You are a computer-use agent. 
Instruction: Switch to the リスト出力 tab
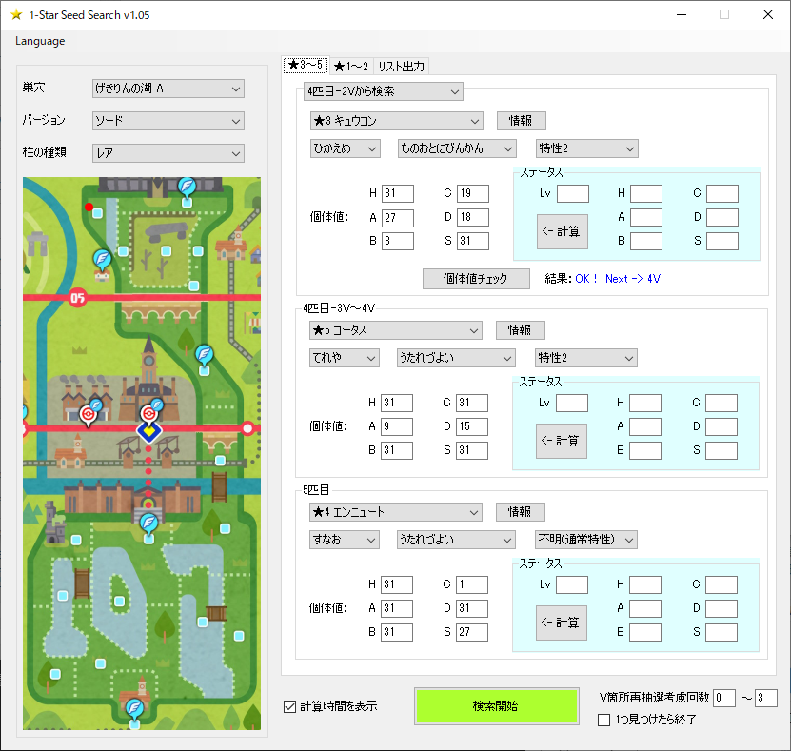401,66
